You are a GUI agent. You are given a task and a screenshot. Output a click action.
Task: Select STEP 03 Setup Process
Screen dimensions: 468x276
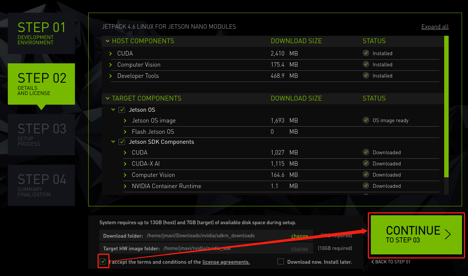pos(41,134)
